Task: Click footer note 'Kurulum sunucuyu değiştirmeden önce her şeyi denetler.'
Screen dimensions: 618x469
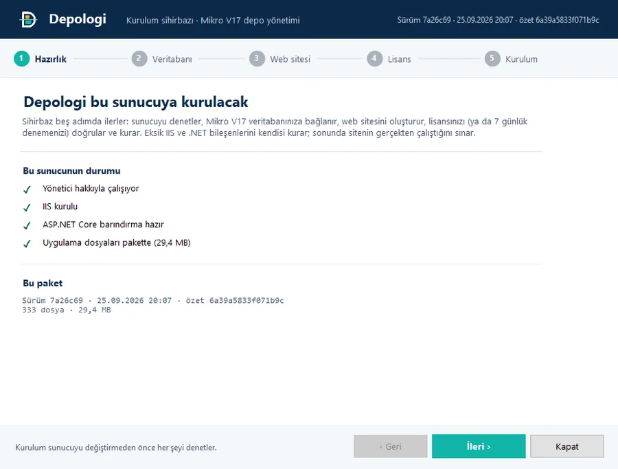Action: coord(116,447)
